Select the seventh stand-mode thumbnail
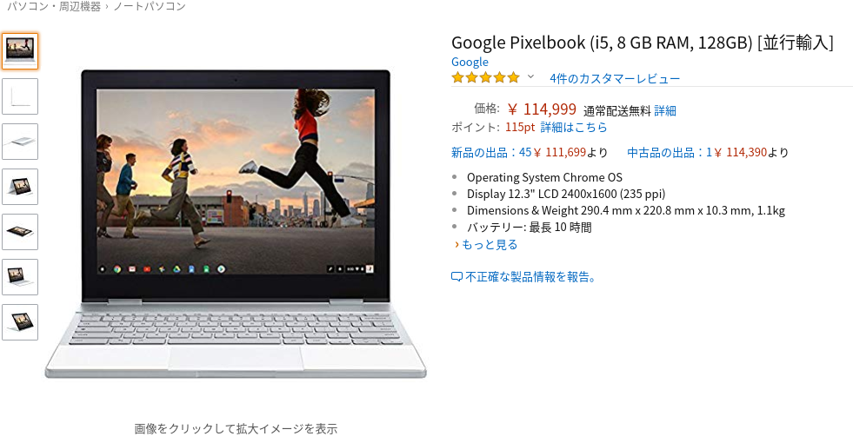Image resolution: width=853 pixels, height=443 pixels. pyautogui.click(x=20, y=321)
